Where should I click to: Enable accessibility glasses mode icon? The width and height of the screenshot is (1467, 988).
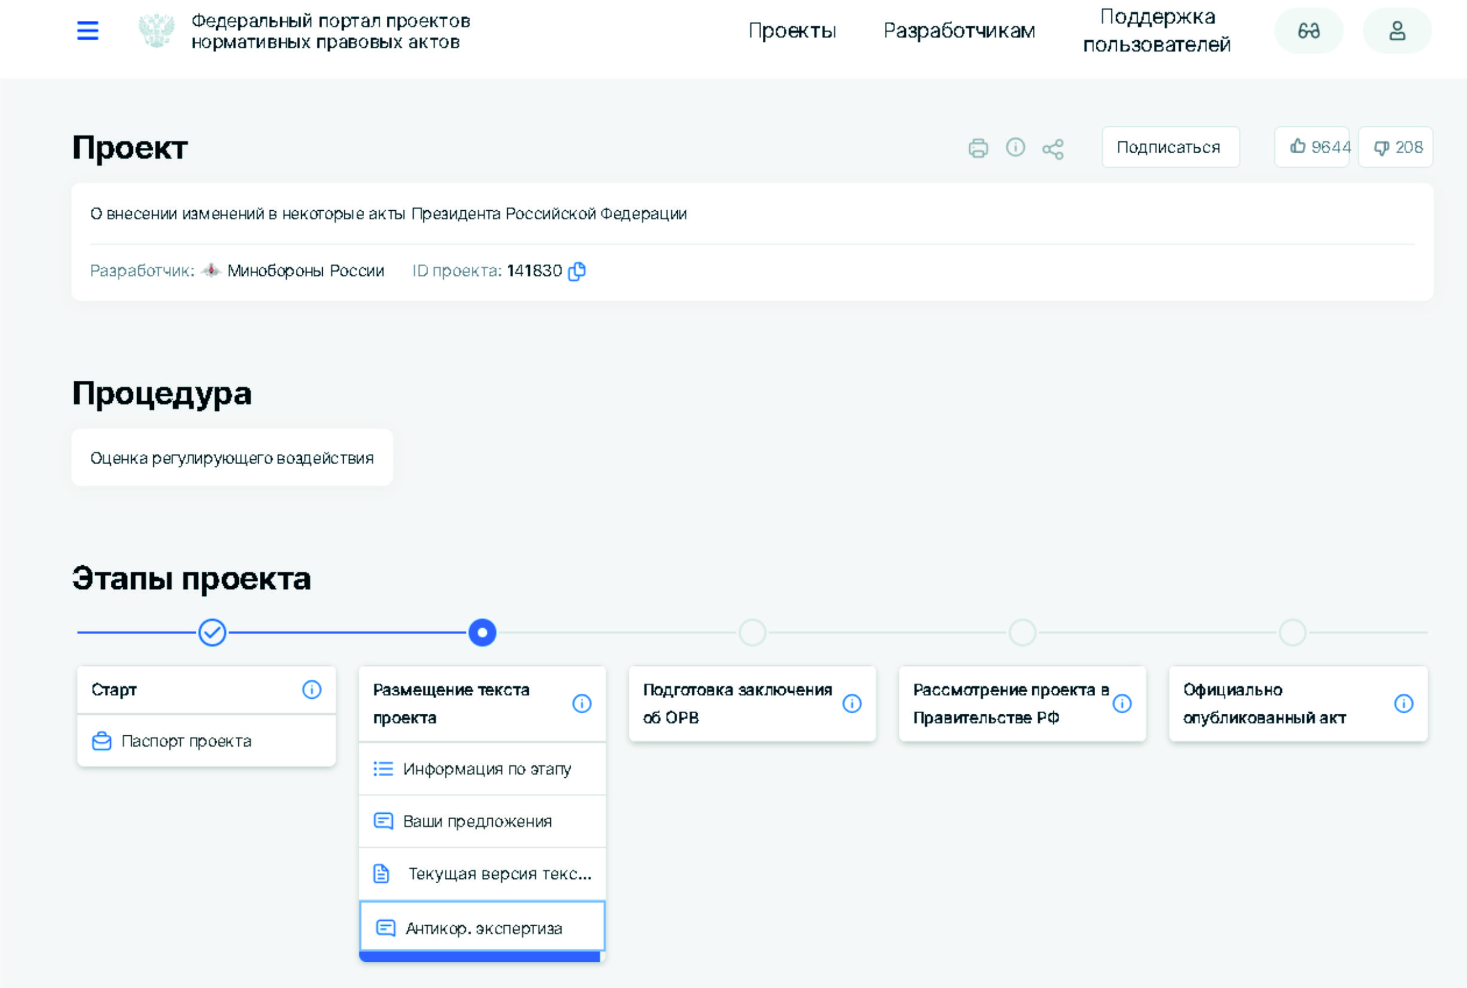click(1308, 31)
